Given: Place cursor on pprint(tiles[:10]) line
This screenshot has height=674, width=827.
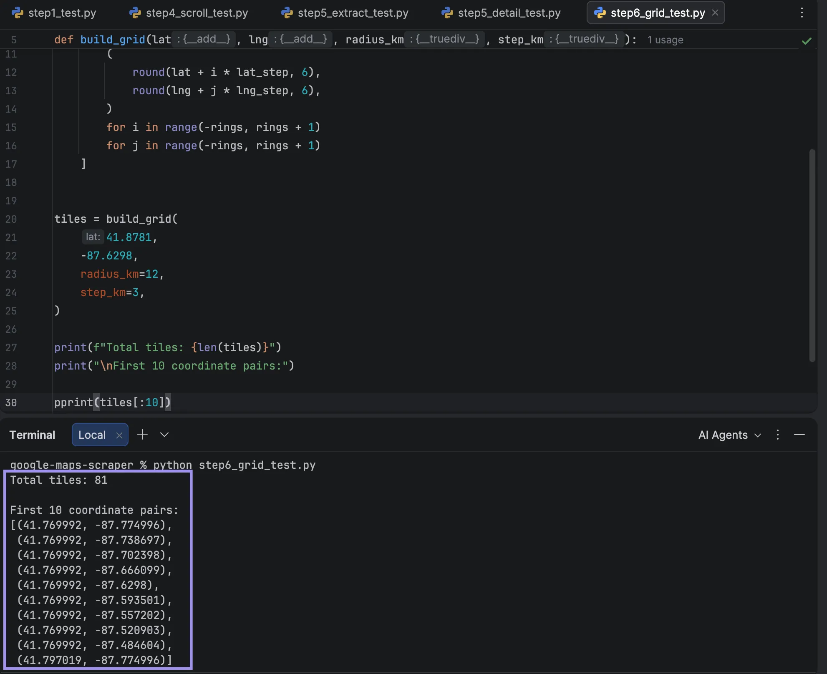Looking at the screenshot, I should pyautogui.click(x=112, y=402).
